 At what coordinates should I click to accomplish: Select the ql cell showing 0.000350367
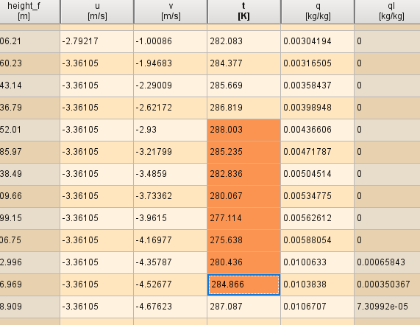388,284
